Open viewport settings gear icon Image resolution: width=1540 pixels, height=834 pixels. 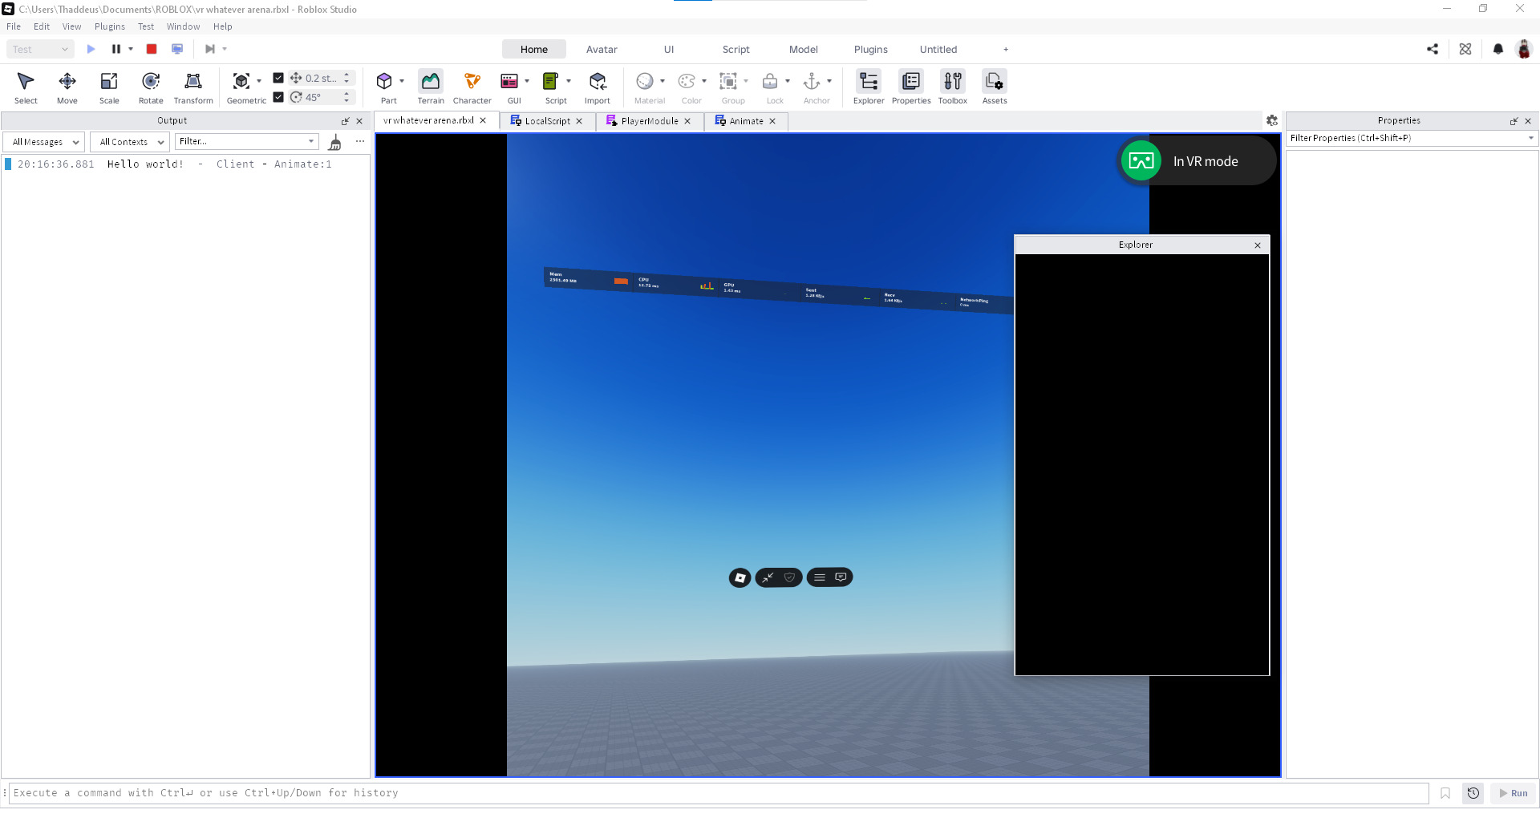1272,120
